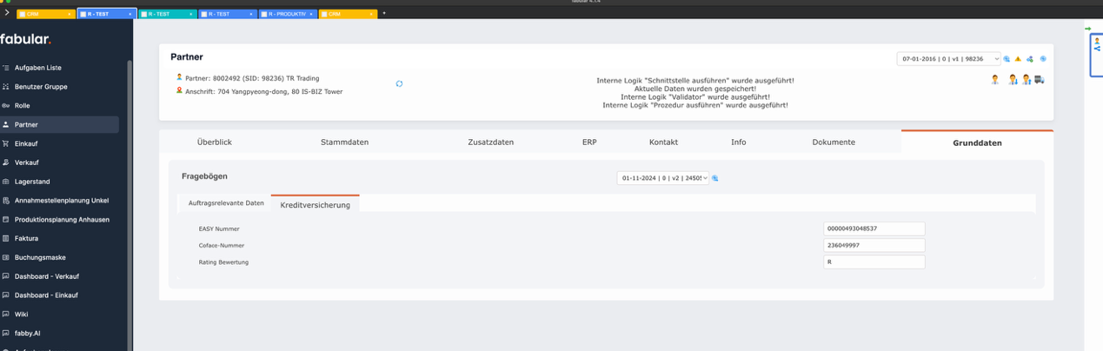Switch to Auftragsrelevante Daten sub-tab
The image size is (1103, 351).
[x=226, y=203]
